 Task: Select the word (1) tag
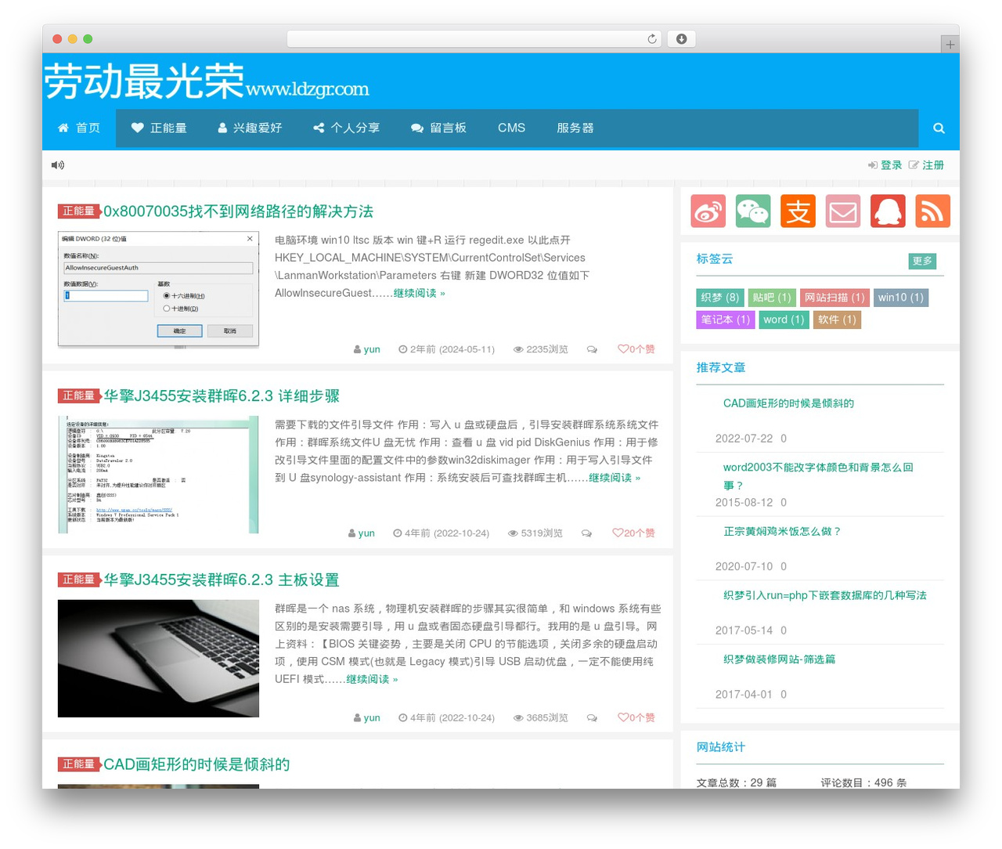784,320
